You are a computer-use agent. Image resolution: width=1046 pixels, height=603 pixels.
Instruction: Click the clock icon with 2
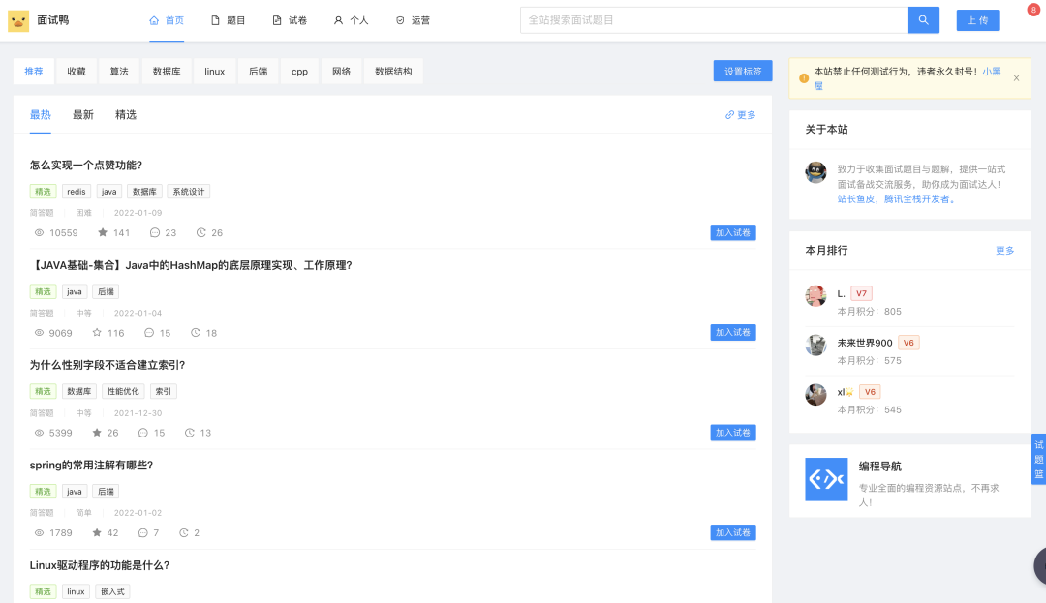[183, 532]
